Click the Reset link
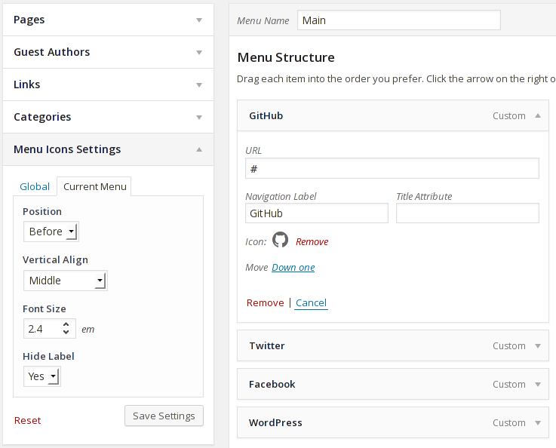This screenshot has height=448, width=556. point(28,420)
